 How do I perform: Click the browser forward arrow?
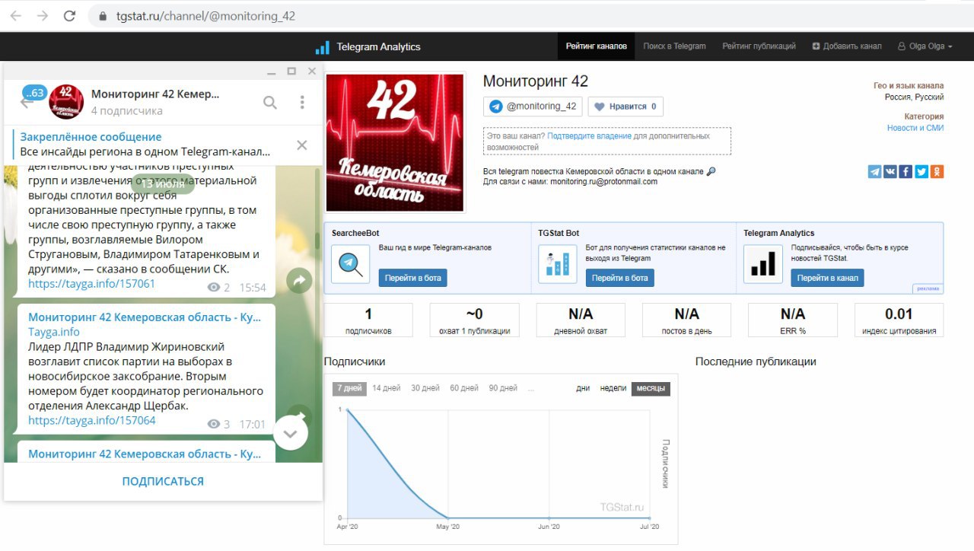pos(43,15)
